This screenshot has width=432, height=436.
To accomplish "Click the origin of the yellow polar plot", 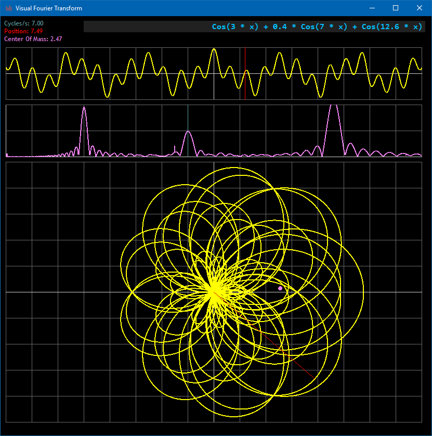I will [214, 292].
